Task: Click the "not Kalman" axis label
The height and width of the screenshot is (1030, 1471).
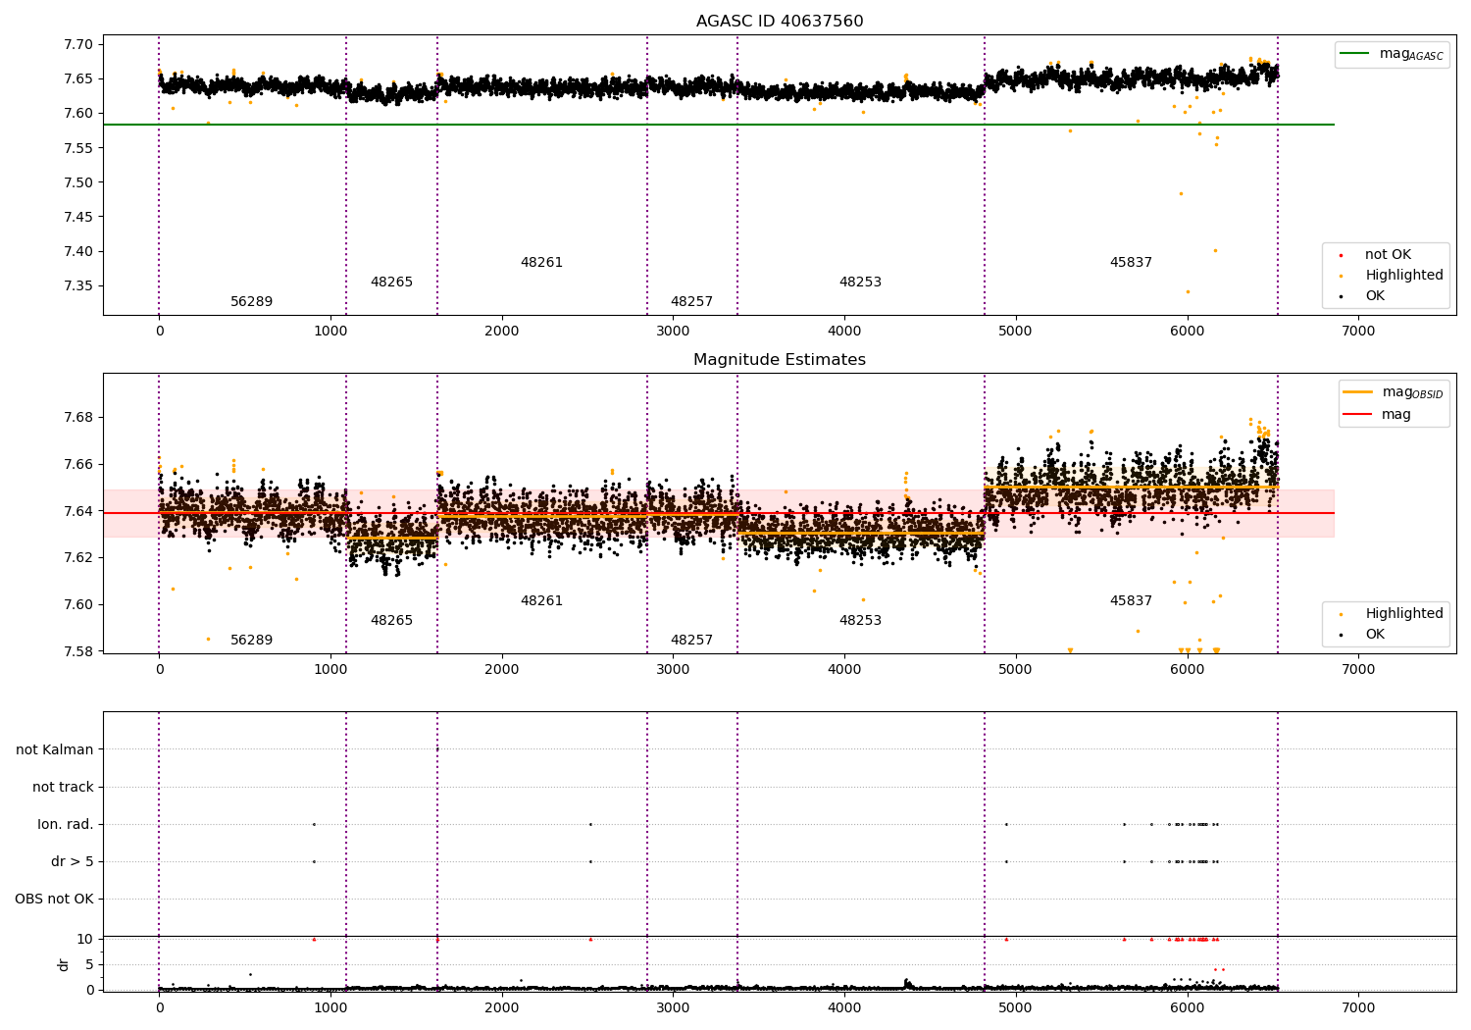Action: tap(55, 750)
